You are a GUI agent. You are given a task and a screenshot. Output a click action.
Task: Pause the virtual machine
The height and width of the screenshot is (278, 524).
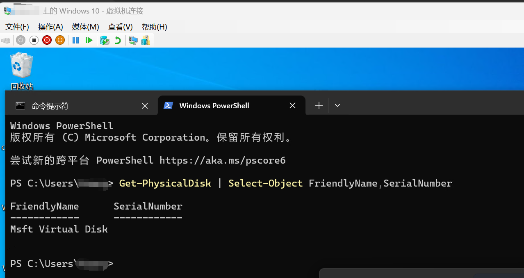coord(75,40)
